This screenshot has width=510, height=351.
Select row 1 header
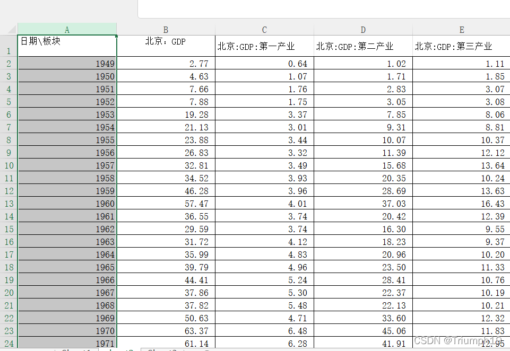click(9, 46)
